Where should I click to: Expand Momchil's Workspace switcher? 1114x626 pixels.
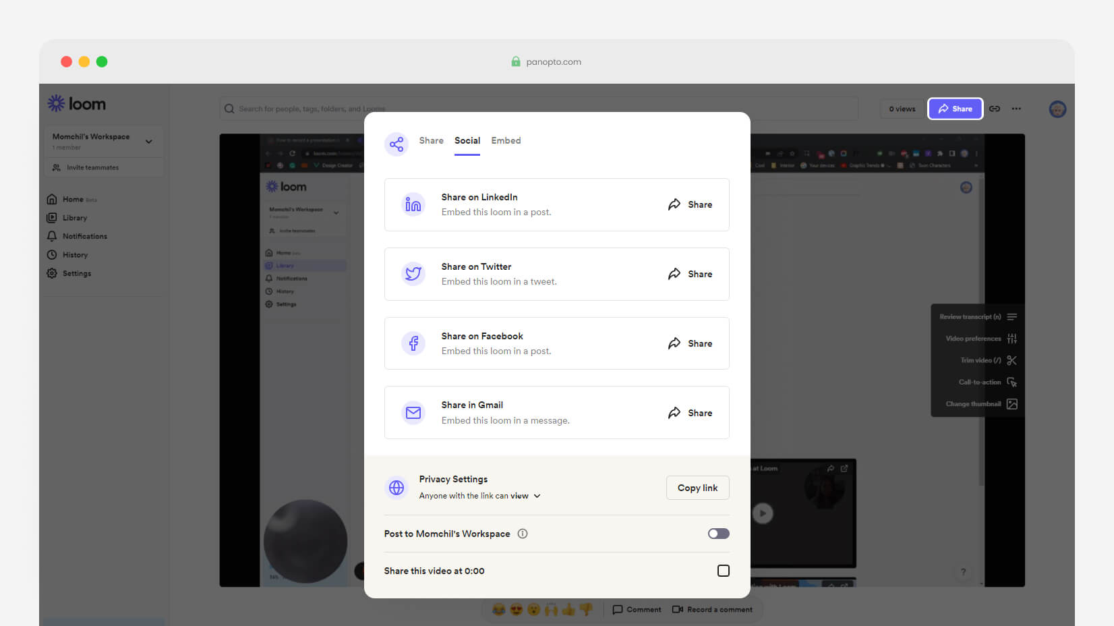click(104, 141)
